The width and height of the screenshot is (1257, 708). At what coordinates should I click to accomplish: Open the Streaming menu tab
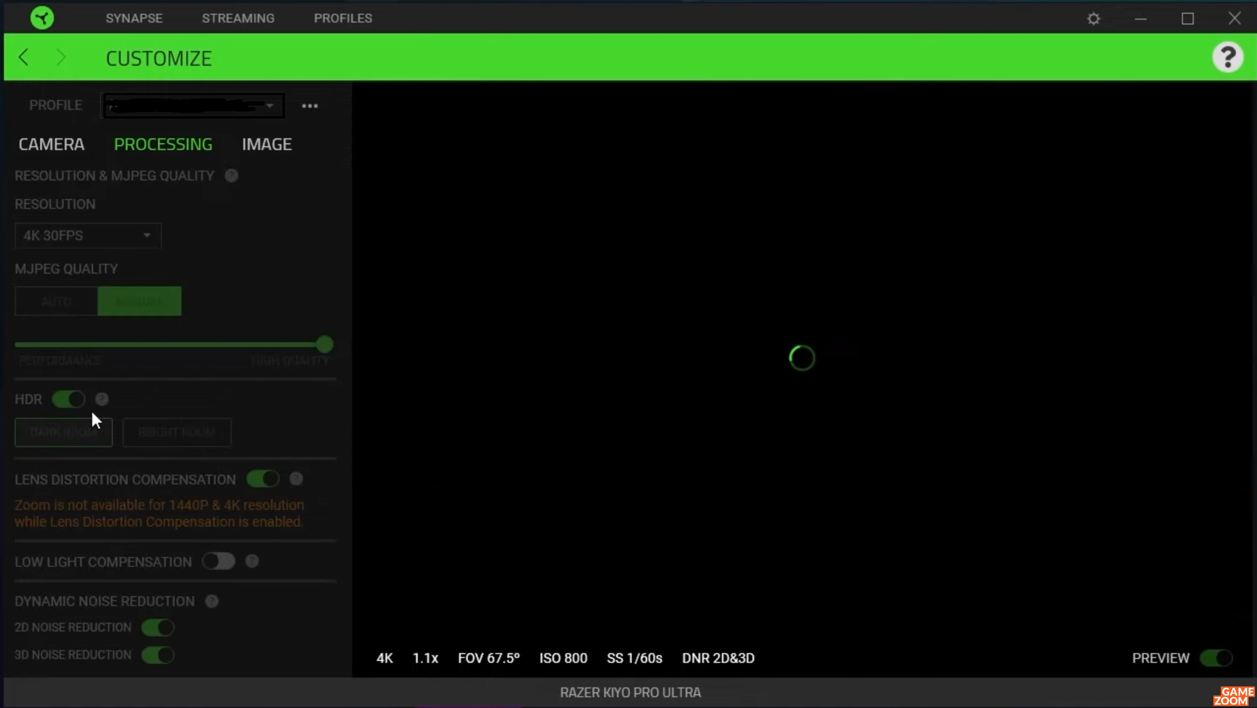point(238,18)
